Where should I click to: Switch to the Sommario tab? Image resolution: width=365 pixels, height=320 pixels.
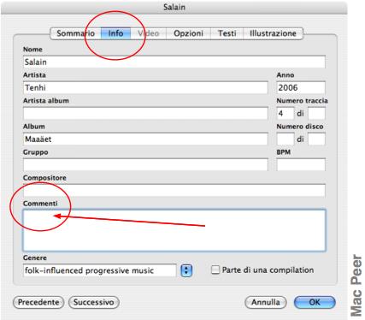point(76,33)
